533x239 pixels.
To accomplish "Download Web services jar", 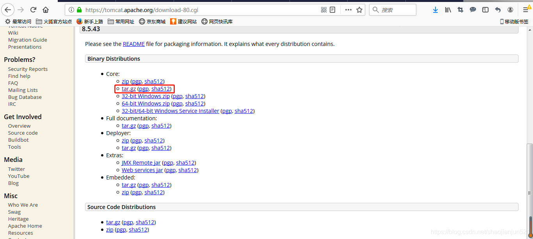I will (142, 170).
